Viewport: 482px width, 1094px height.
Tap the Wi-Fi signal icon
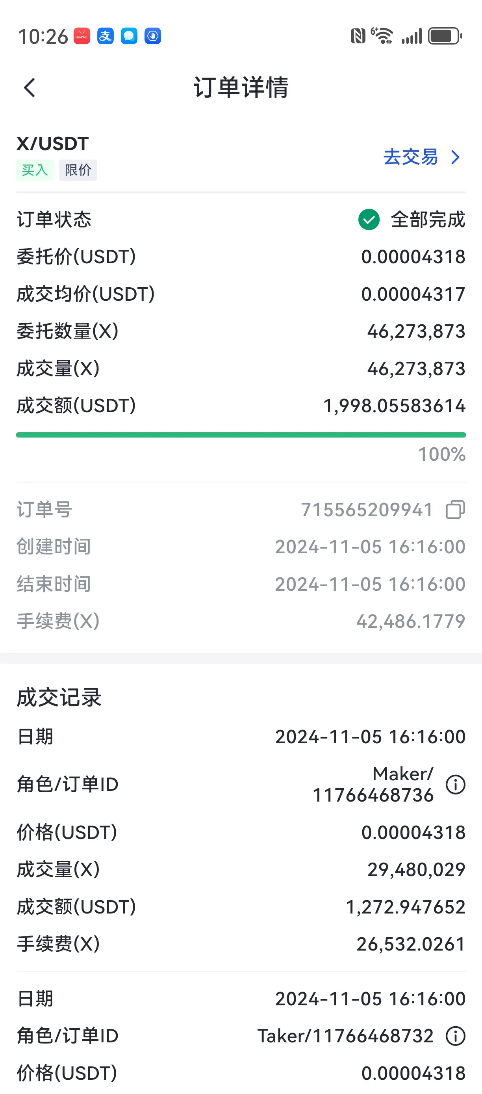point(382,36)
